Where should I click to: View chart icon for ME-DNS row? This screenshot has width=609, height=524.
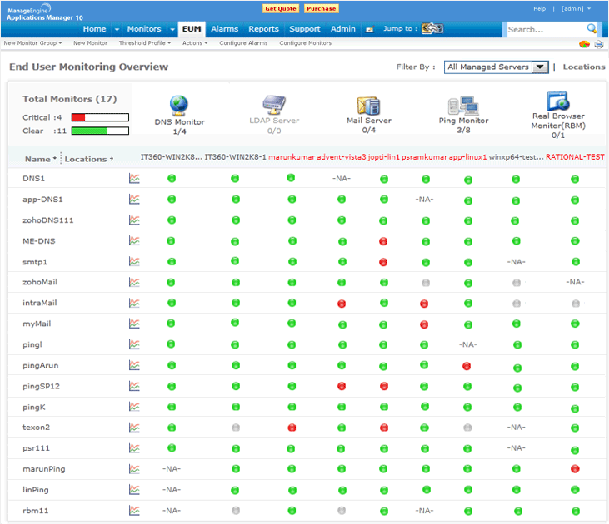click(134, 241)
